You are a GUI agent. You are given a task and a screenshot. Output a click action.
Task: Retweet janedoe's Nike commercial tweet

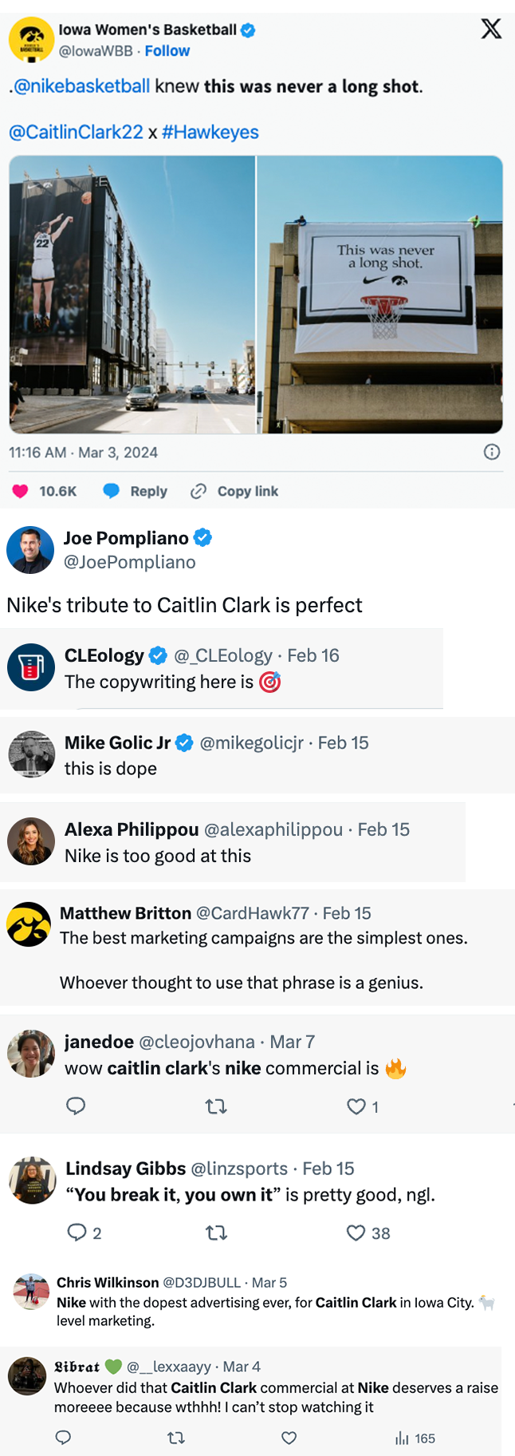point(216,1106)
